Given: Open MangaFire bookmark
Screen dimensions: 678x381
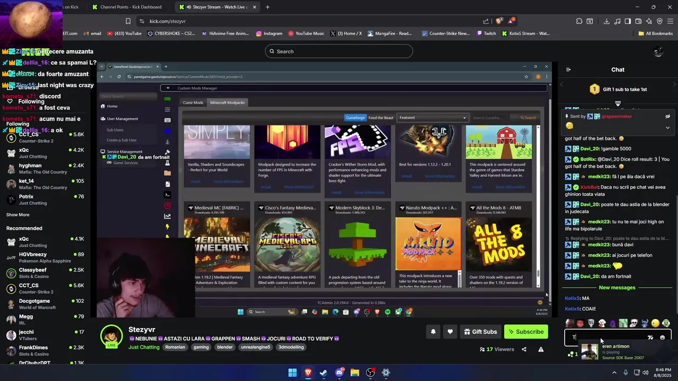Looking at the screenshot, I should (x=389, y=33).
